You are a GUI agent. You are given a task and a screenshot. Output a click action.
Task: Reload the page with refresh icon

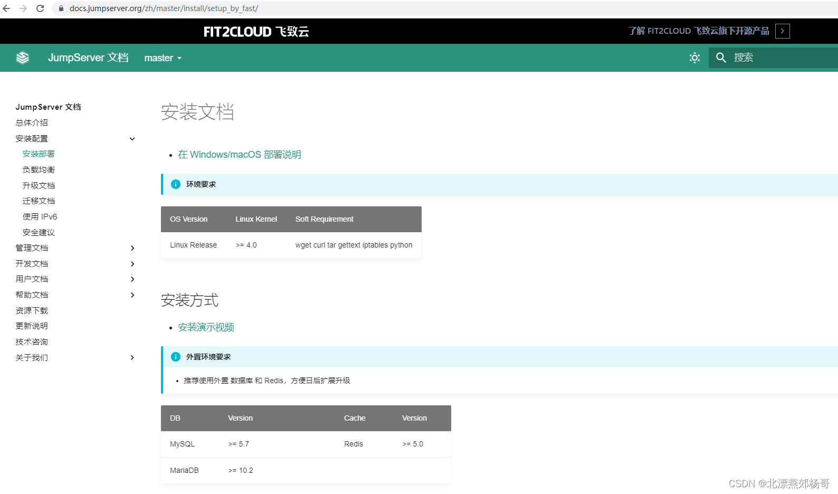pyautogui.click(x=40, y=8)
